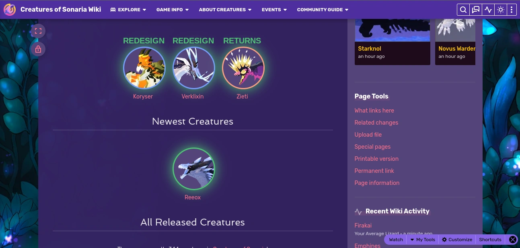Expand My Tools dropdown in toolbar

click(x=423, y=240)
